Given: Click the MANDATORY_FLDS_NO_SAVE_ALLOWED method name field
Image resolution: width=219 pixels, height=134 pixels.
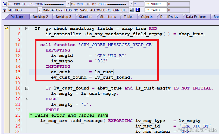Looking at the screenshot, I should pyautogui.click(x=85, y=10).
